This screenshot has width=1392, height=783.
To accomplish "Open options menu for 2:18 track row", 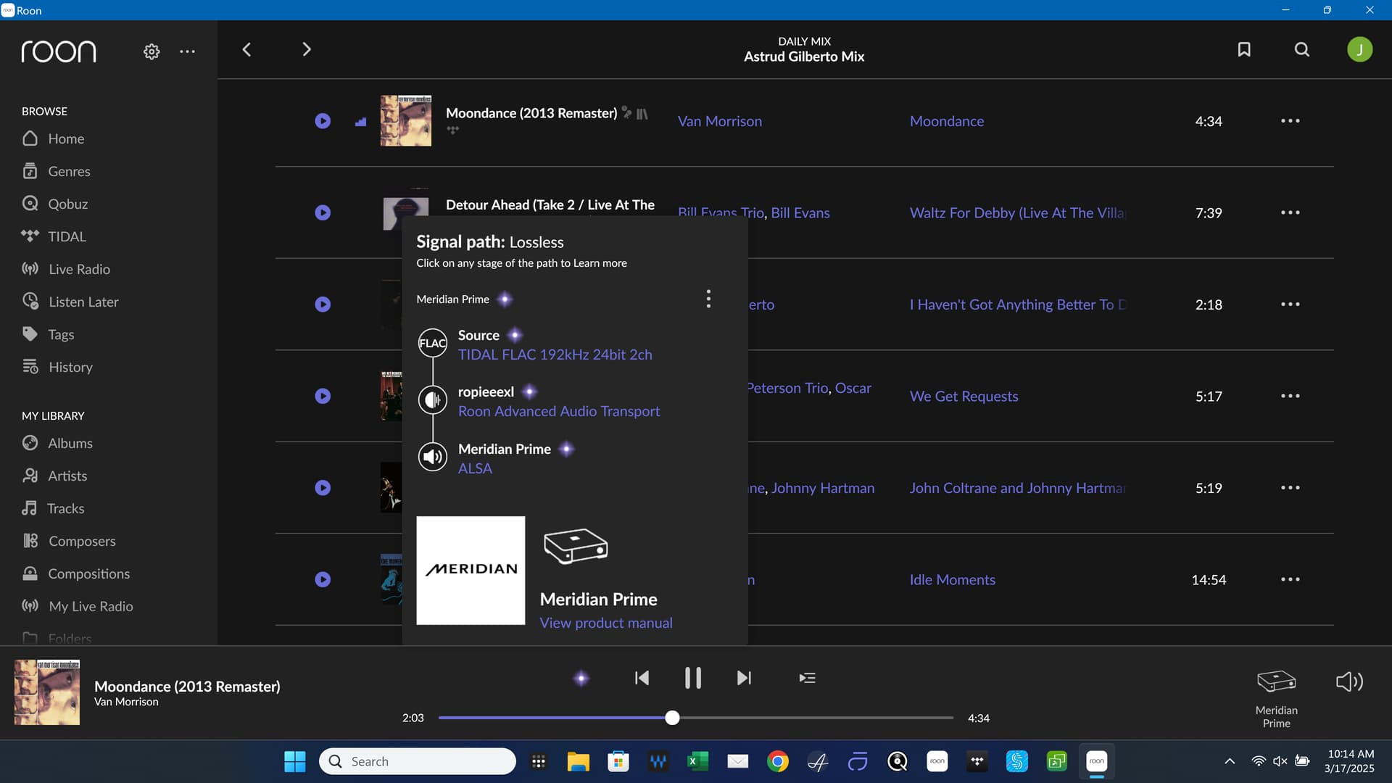I will (x=1290, y=304).
